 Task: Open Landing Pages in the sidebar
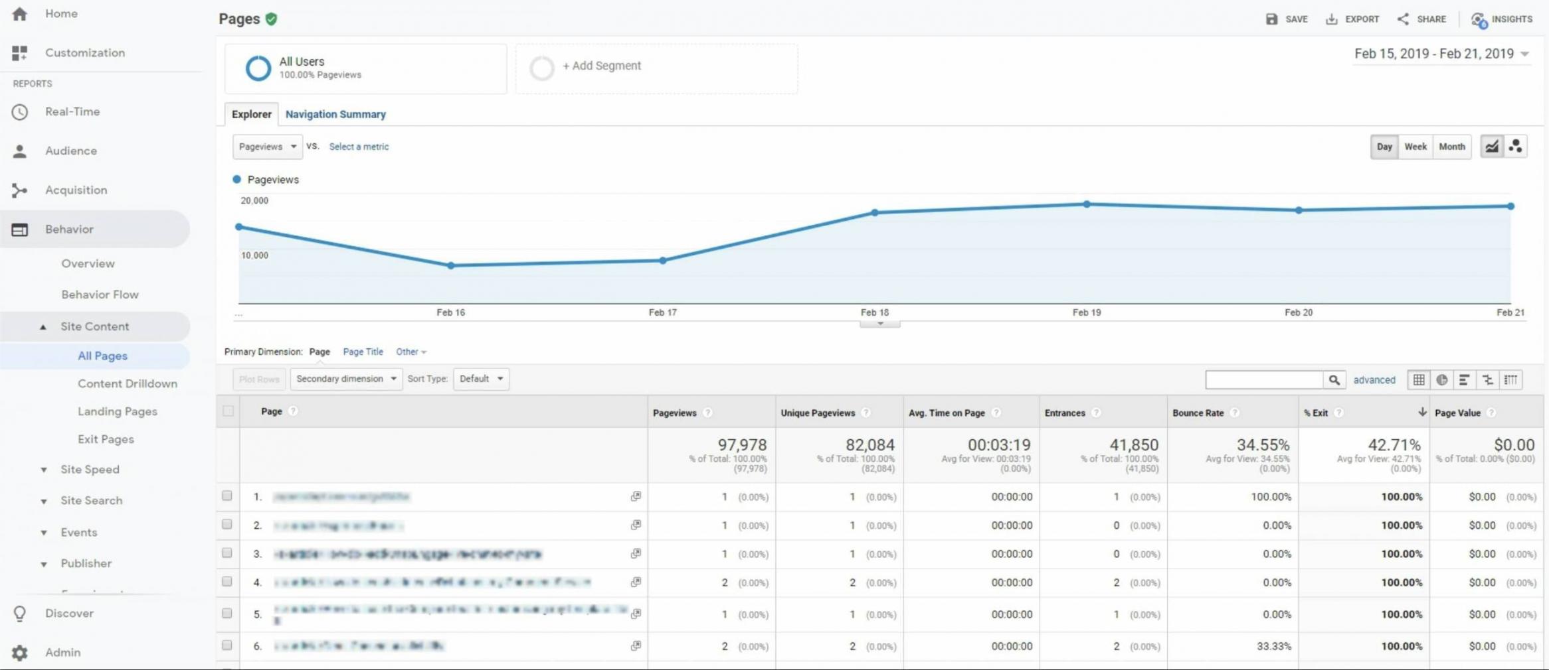[118, 411]
